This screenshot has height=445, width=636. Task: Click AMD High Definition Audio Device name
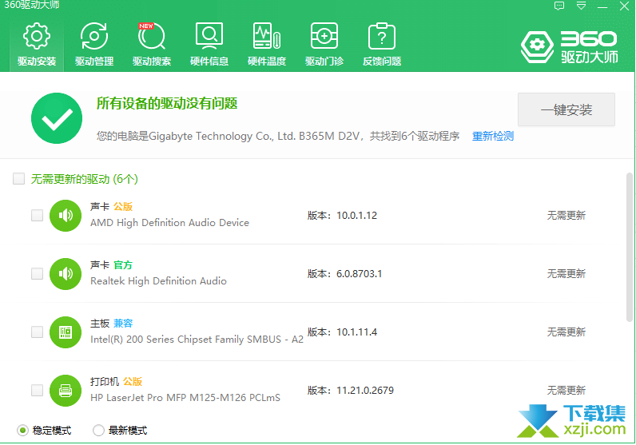(169, 223)
